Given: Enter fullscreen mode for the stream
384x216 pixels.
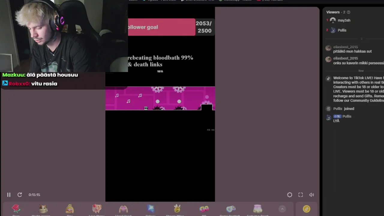Looking at the screenshot, I should (301, 195).
